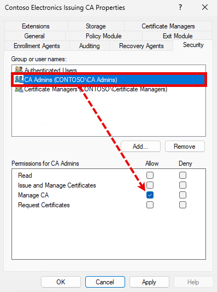Close the CA Properties dialog
Viewport: 218px width, 292px height.
205,7
